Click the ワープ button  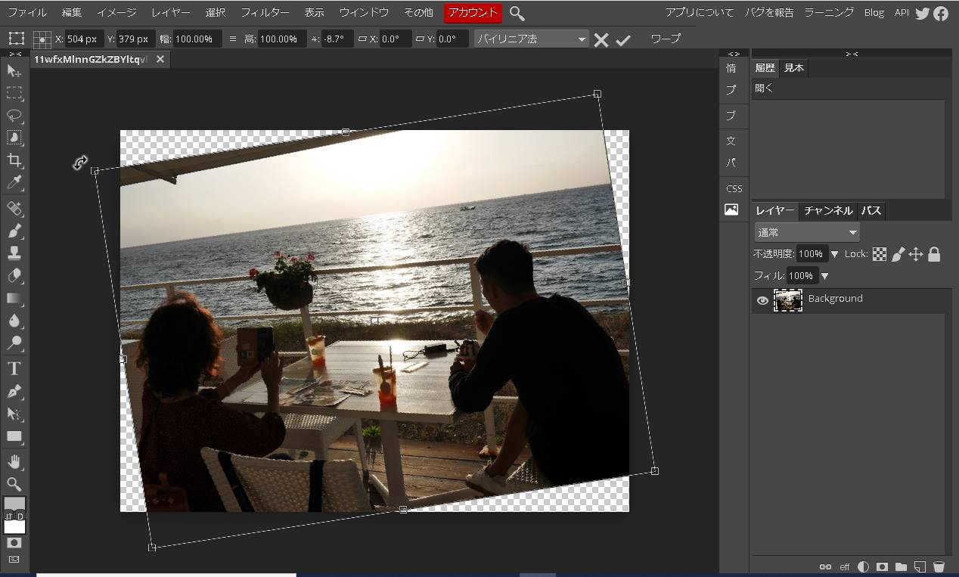point(666,39)
